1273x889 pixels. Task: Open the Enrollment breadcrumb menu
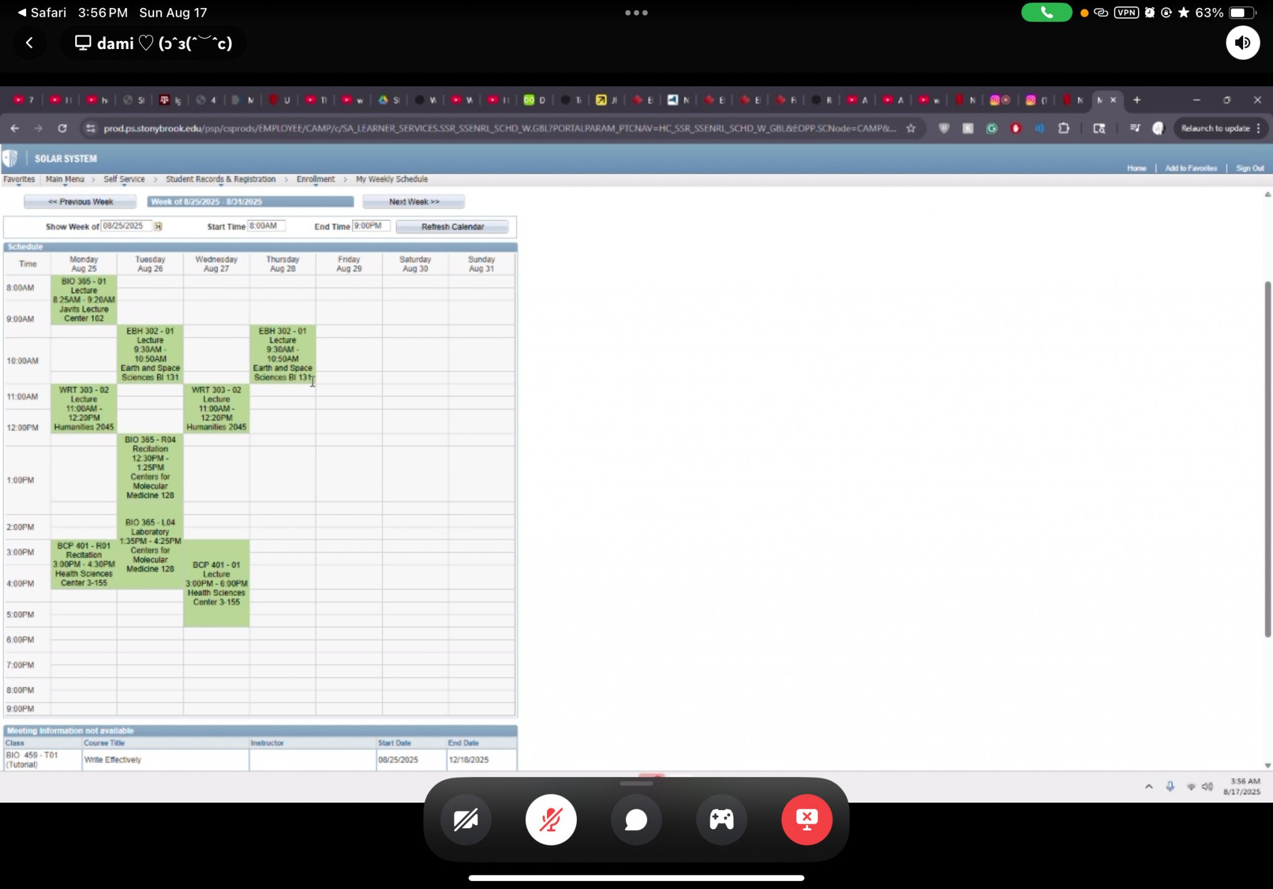(x=315, y=180)
